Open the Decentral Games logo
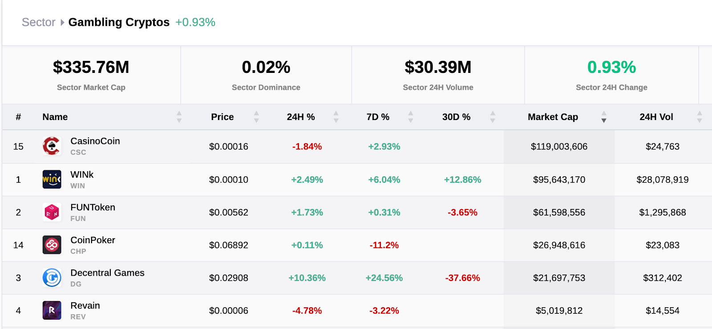 tap(52, 278)
